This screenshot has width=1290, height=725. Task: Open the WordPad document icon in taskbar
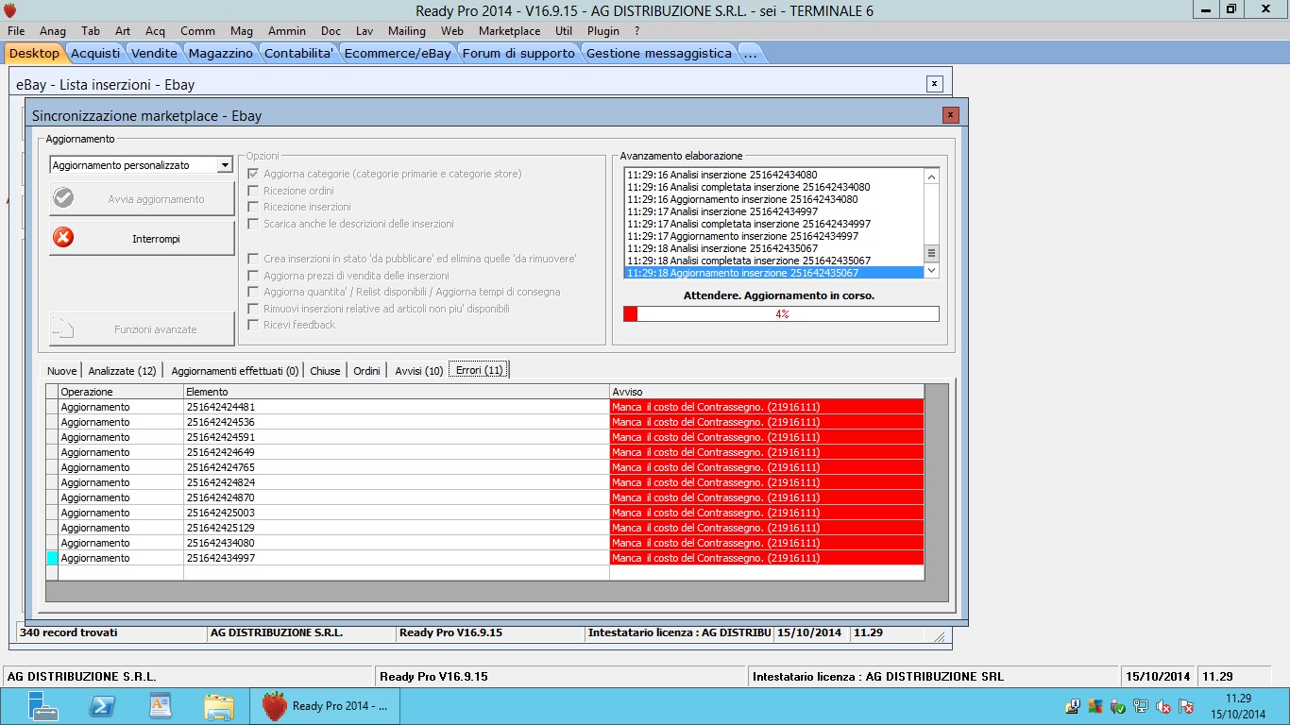click(x=161, y=705)
